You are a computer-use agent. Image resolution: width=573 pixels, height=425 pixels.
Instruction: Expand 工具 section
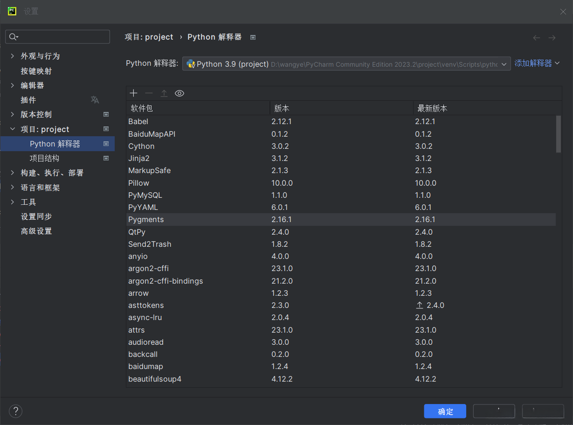(x=13, y=202)
